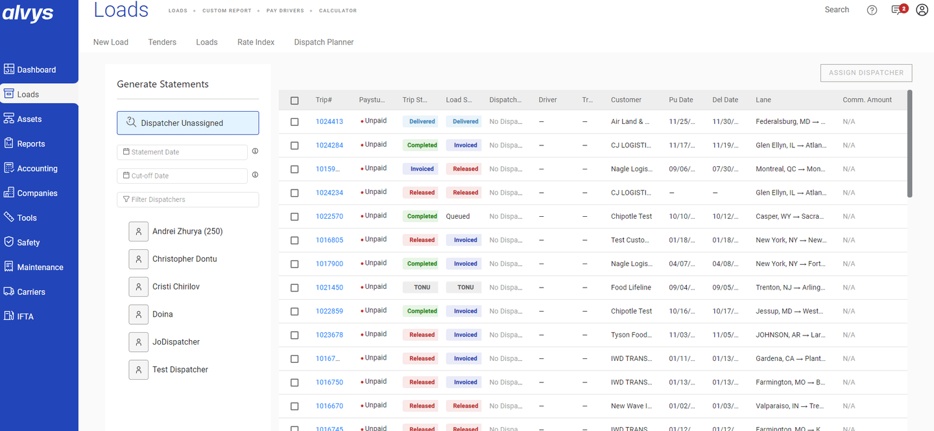Click the info icon beside Cut-off Date
The image size is (934, 431).
click(x=255, y=175)
